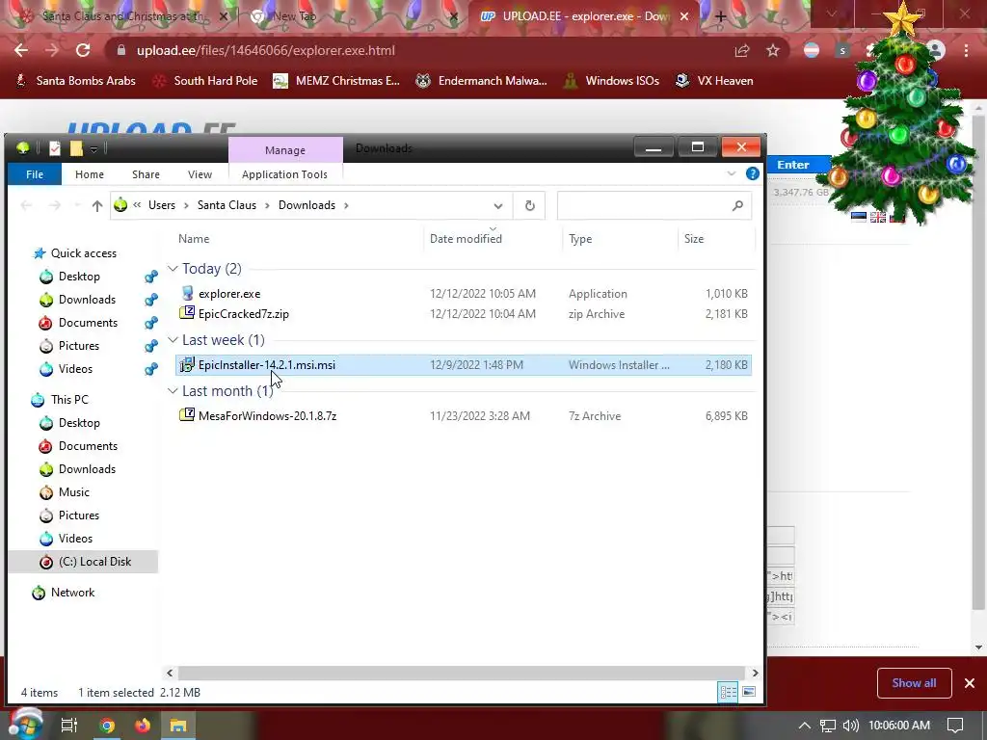Open Music under This PC
The image size is (987, 740).
point(73,492)
